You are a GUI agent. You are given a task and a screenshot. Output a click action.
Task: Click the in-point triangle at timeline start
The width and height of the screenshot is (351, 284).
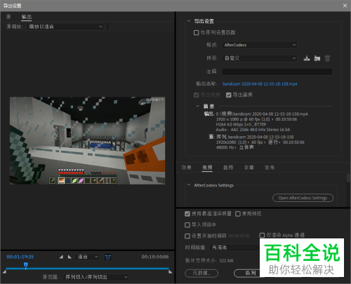pos(4,271)
